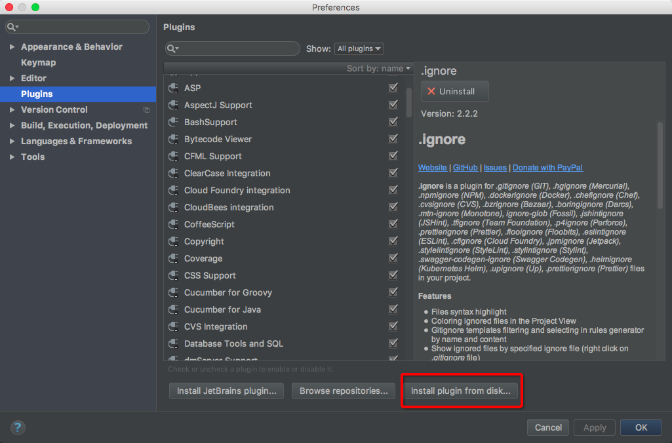Toggle the Database Tools and SQL checkbox
Image resolution: width=672 pixels, height=443 pixels.
393,343
